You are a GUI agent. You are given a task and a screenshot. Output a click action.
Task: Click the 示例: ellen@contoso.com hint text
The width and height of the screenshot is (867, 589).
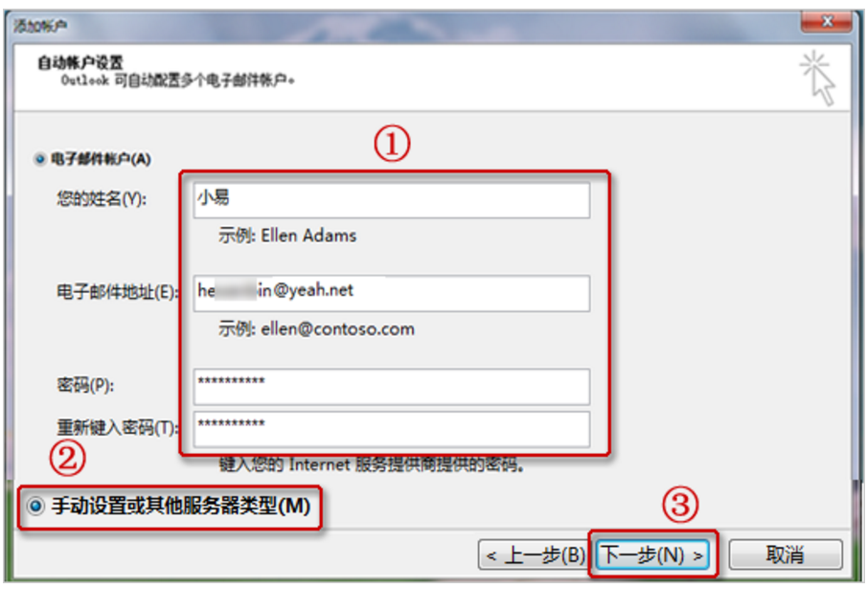[x=316, y=329]
